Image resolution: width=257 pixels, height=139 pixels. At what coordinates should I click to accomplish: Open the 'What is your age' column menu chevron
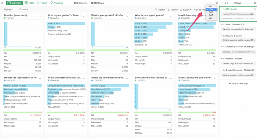pyautogui.click(x=171, y=16)
